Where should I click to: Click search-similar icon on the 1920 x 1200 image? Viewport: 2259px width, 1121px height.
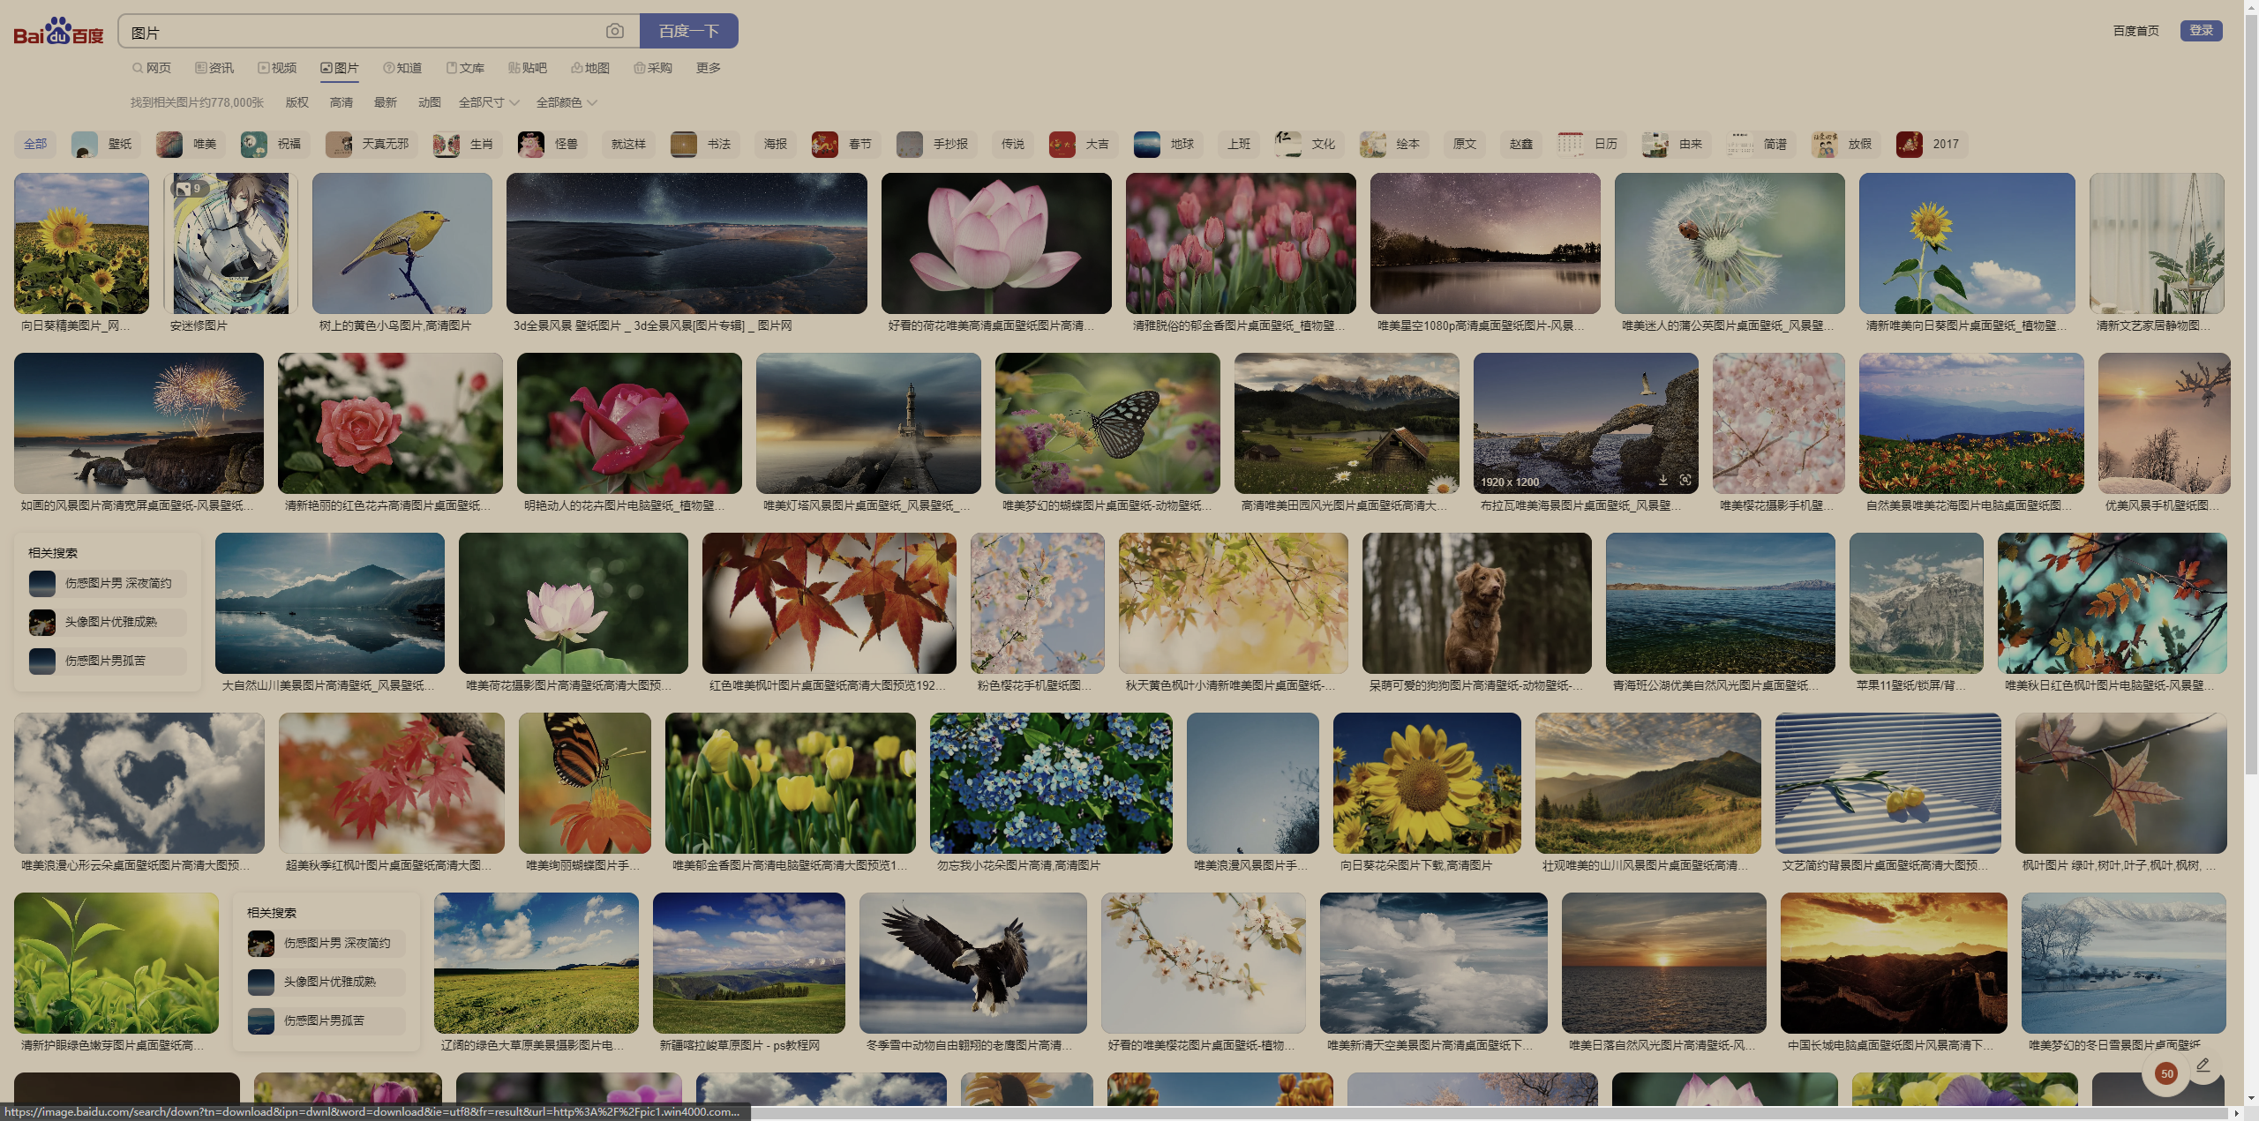pyautogui.click(x=1685, y=481)
